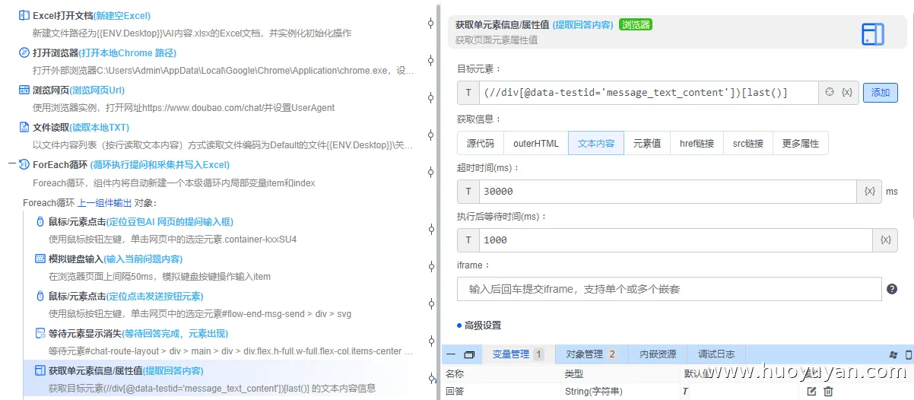Image resolution: width=914 pixels, height=400 pixels.
Task: Click the 上一组件输出 link
Action: click(x=104, y=203)
